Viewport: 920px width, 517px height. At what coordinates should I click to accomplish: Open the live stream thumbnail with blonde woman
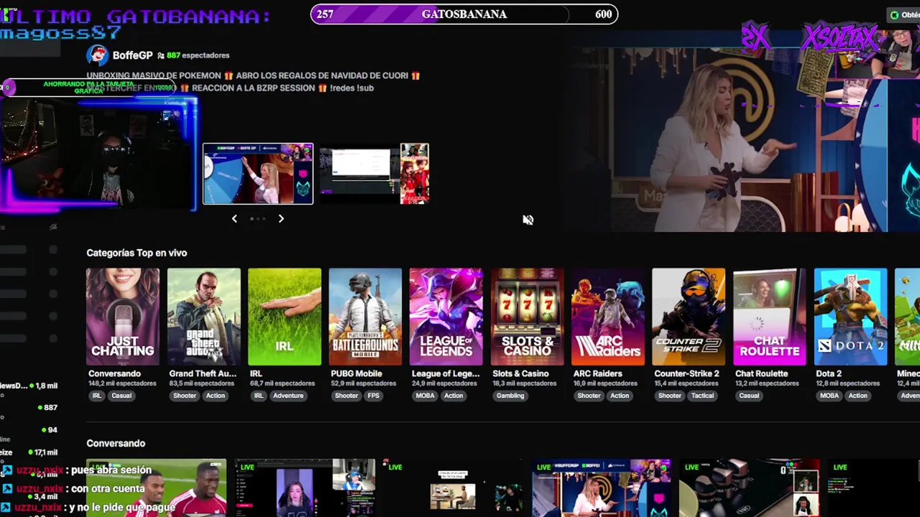coord(602,488)
